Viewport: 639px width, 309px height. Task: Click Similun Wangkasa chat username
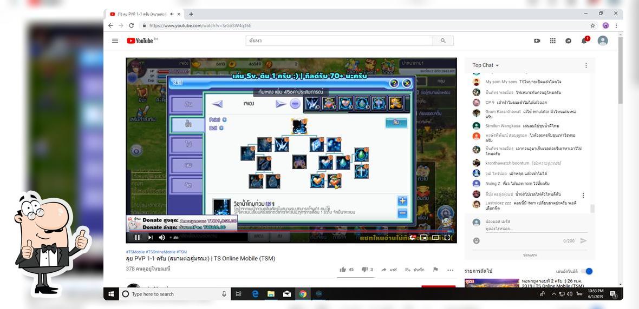tap(503, 126)
